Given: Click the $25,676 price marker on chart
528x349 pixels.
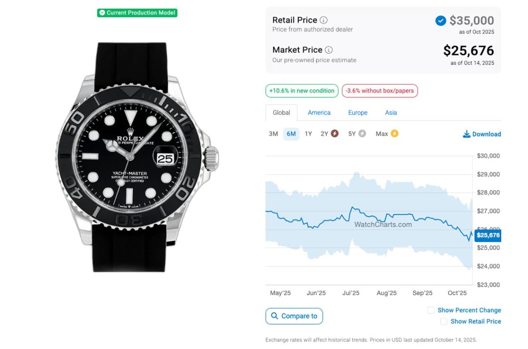Looking at the screenshot, I should point(488,236).
